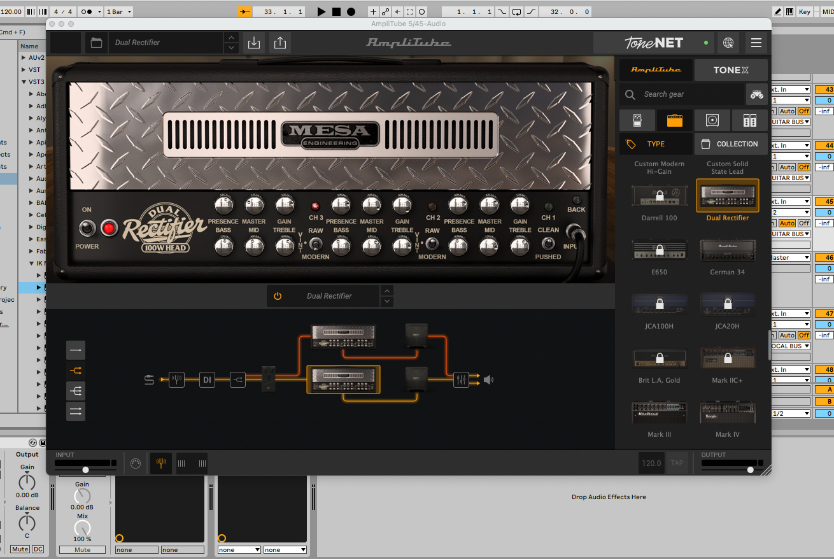Step to the next preset with down arrow
The image size is (834, 559).
point(231,48)
